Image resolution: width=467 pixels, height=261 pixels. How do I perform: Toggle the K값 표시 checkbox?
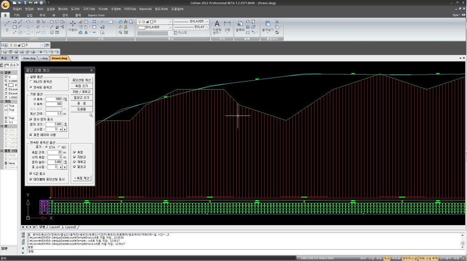click(31, 174)
